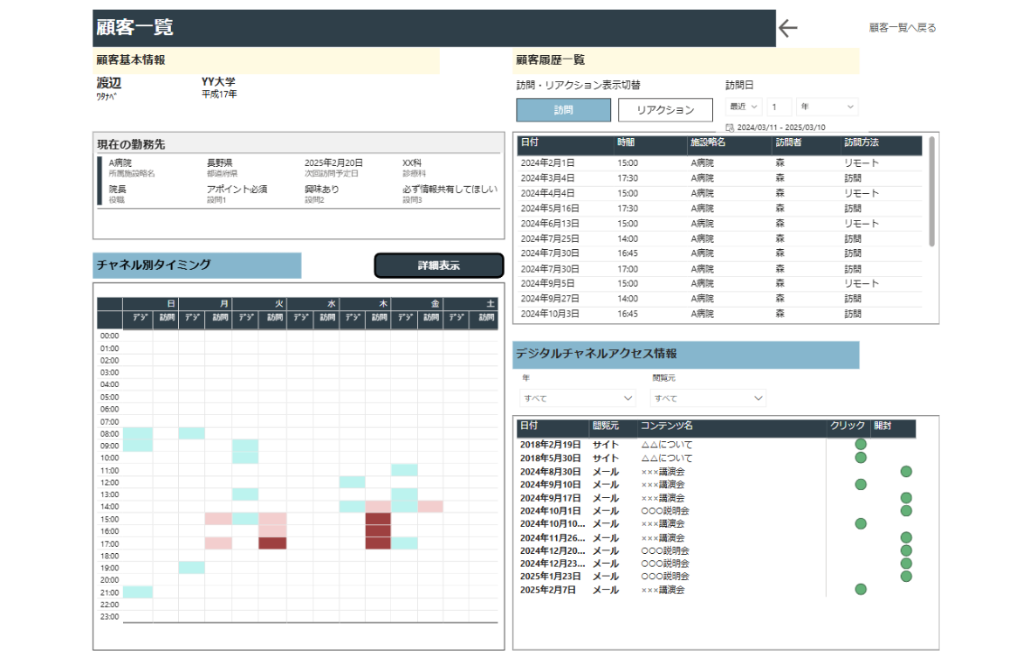Switch to 訪問 view button
This screenshot has width=1030, height=664.
click(563, 110)
